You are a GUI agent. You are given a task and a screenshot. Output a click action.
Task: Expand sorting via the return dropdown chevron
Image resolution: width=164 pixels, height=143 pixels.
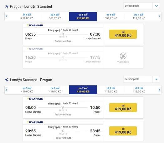point(156,79)
